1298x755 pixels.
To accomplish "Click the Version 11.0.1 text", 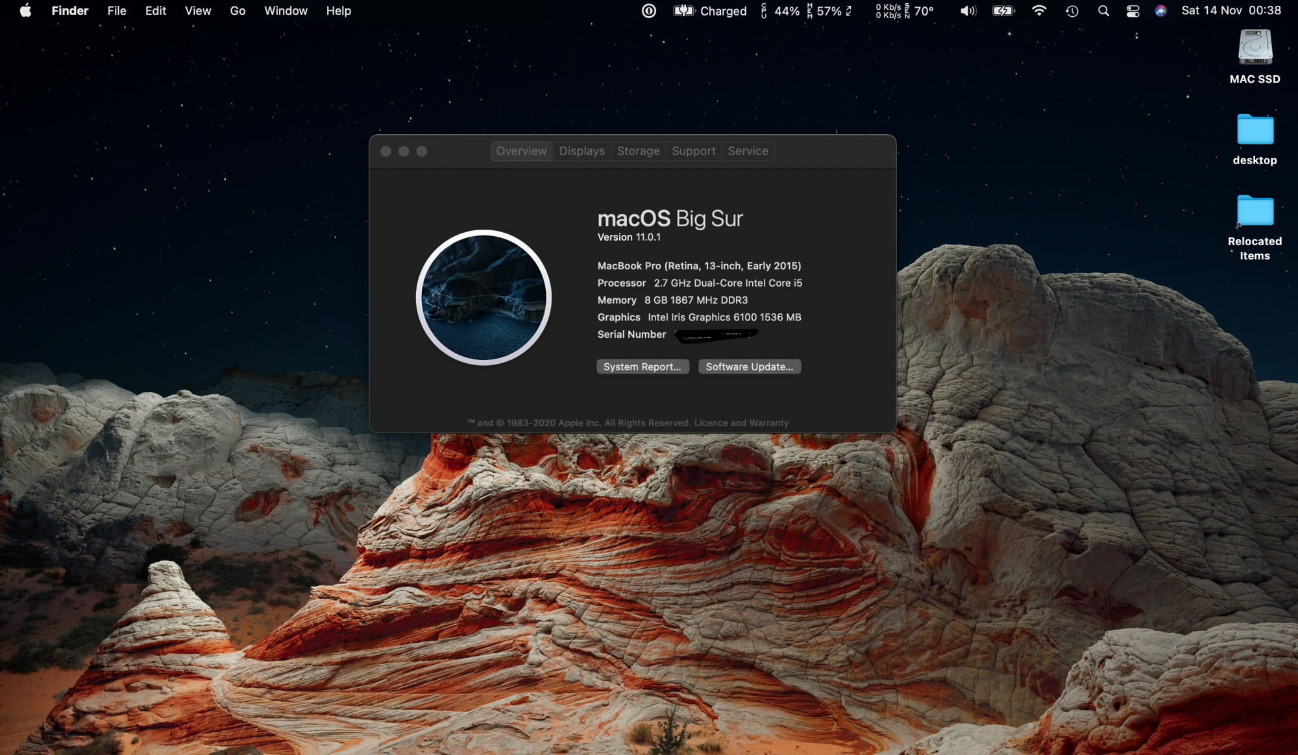I will (x=629, y=237).
